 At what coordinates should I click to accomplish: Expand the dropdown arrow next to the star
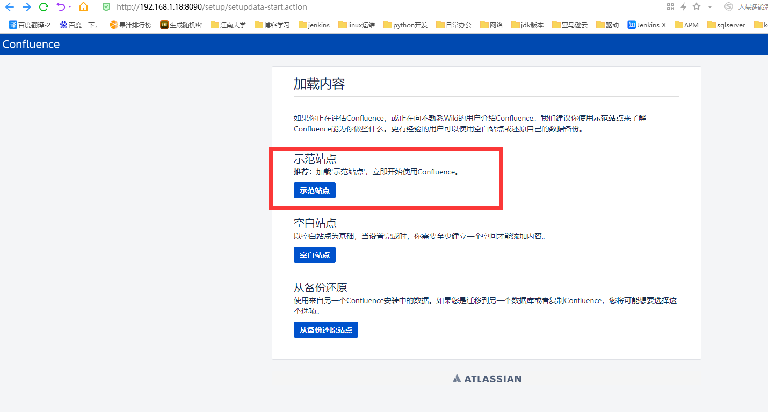(709, 7)
